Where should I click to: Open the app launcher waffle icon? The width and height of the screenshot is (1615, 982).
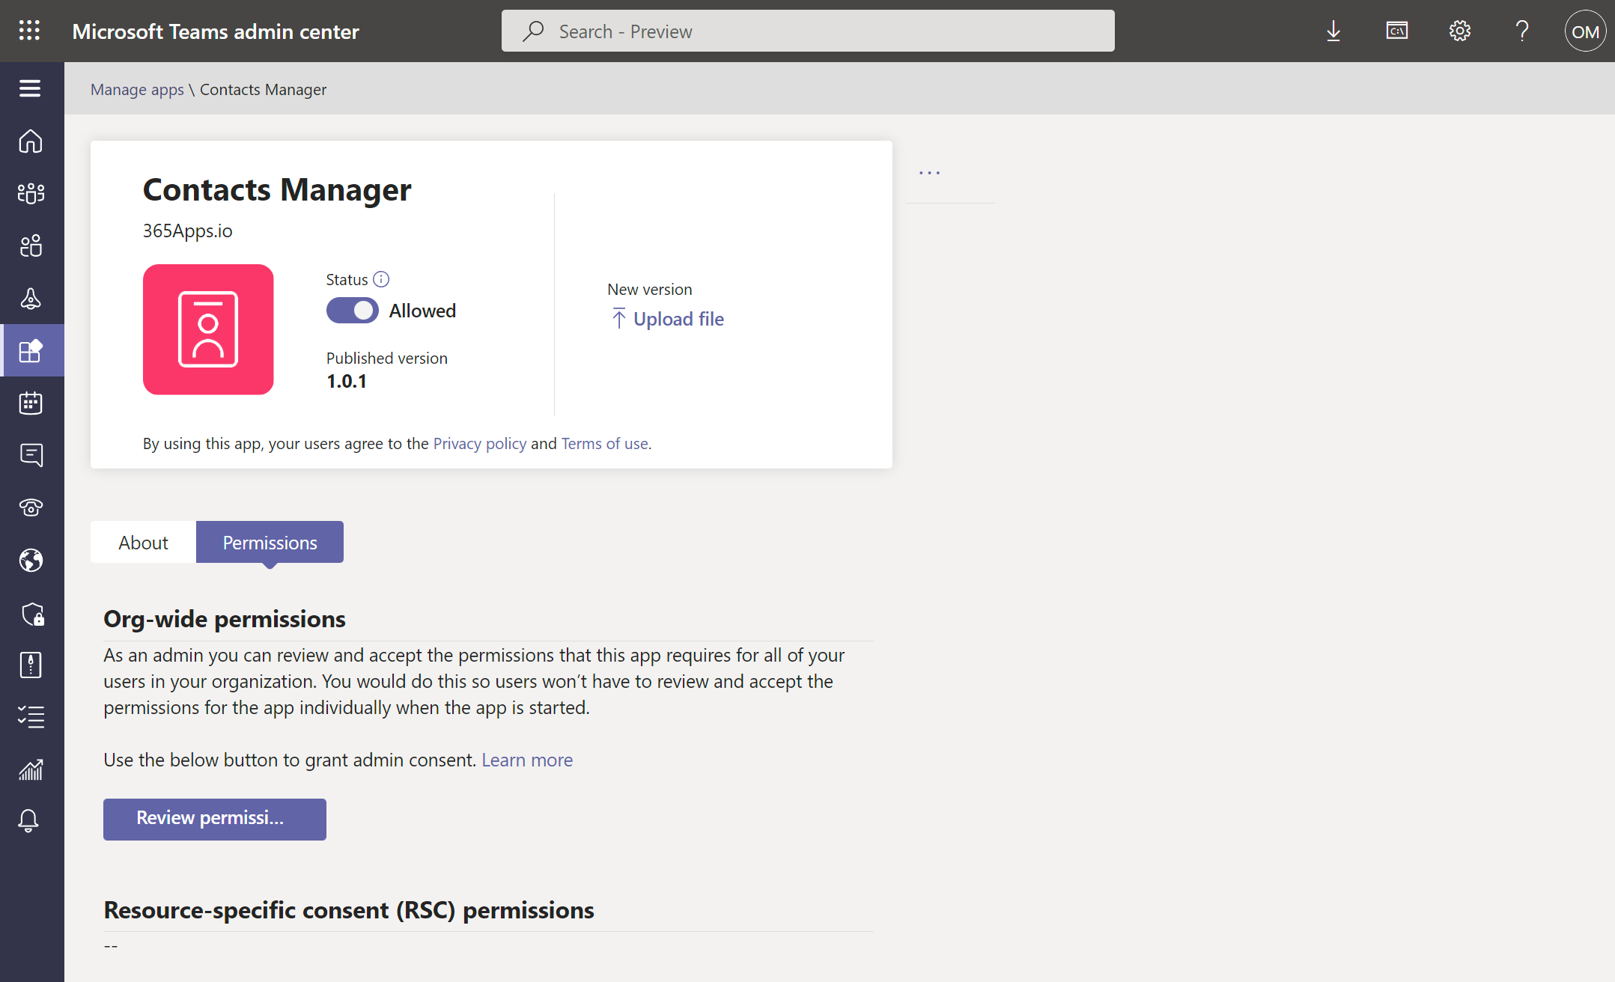(x=29, y=31)
